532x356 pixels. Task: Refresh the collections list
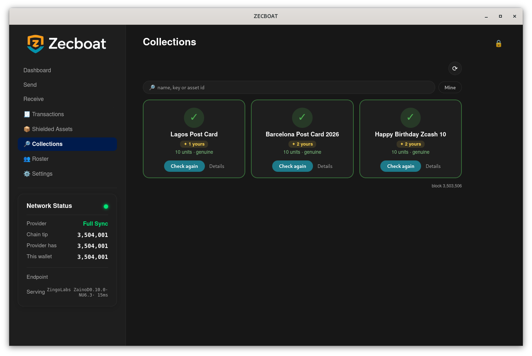455,68
